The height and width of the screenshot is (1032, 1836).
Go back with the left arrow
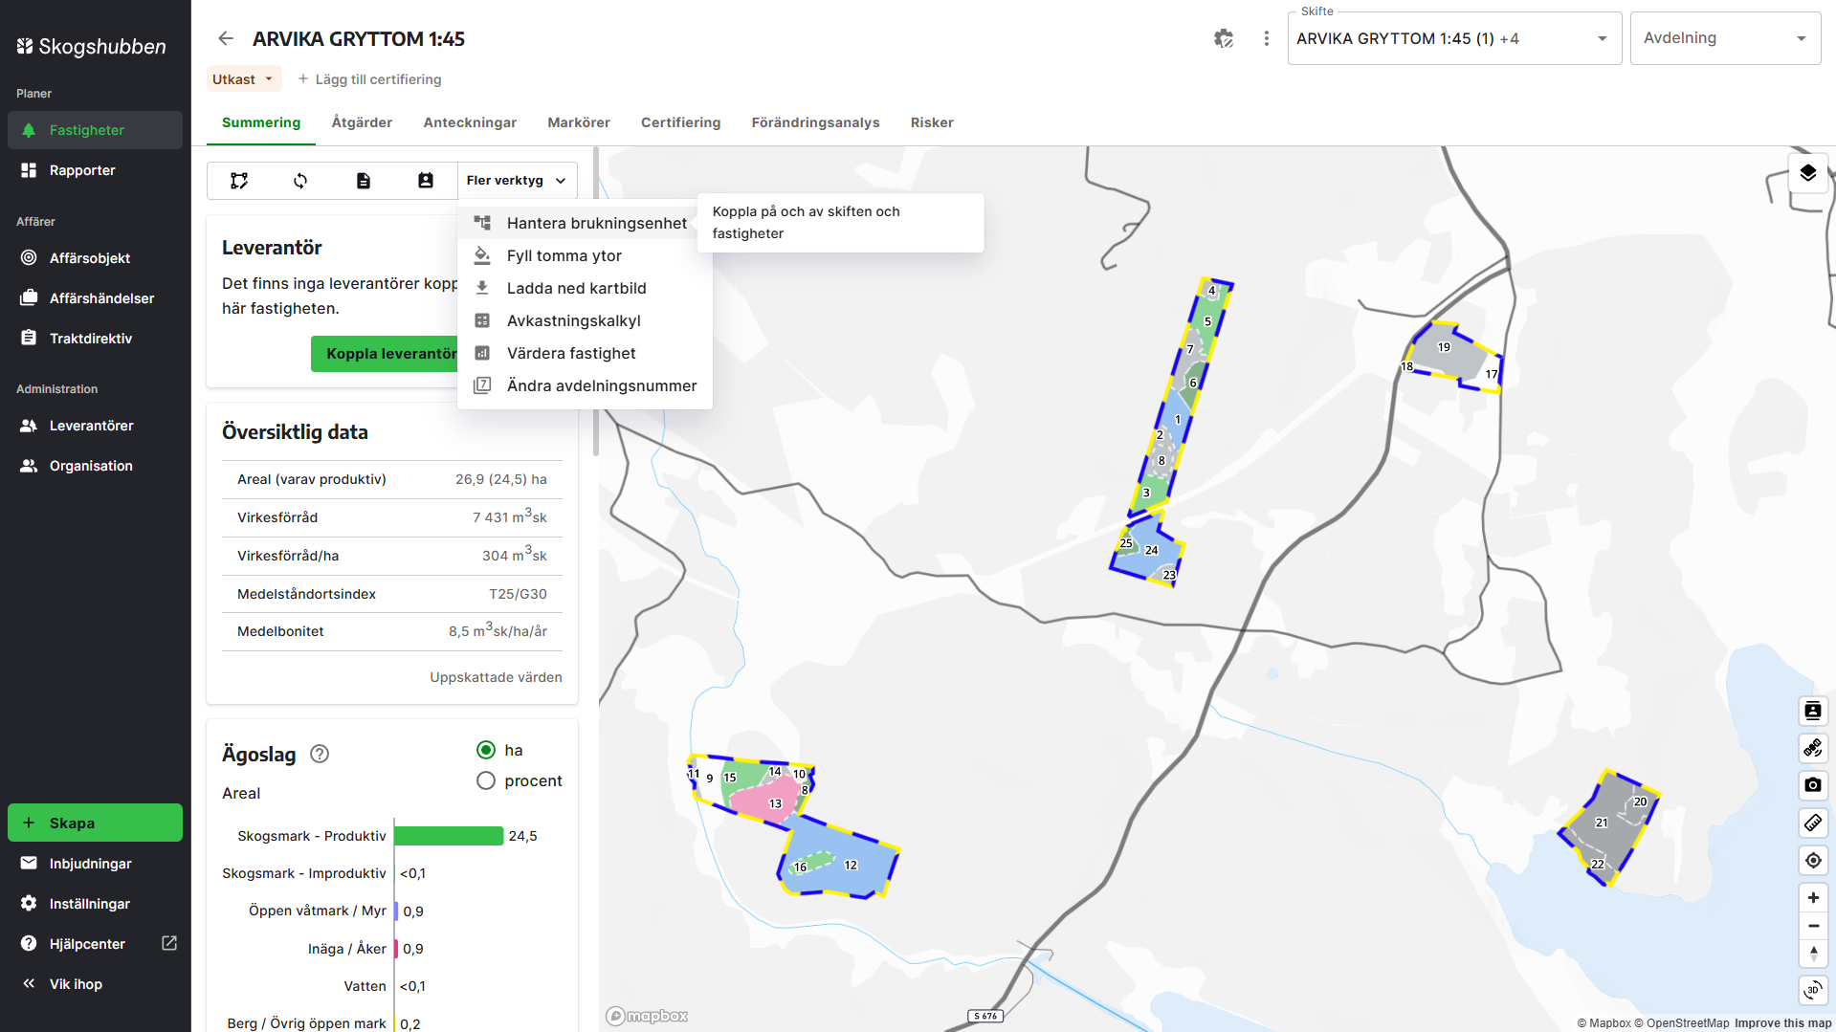pos(226,38)
